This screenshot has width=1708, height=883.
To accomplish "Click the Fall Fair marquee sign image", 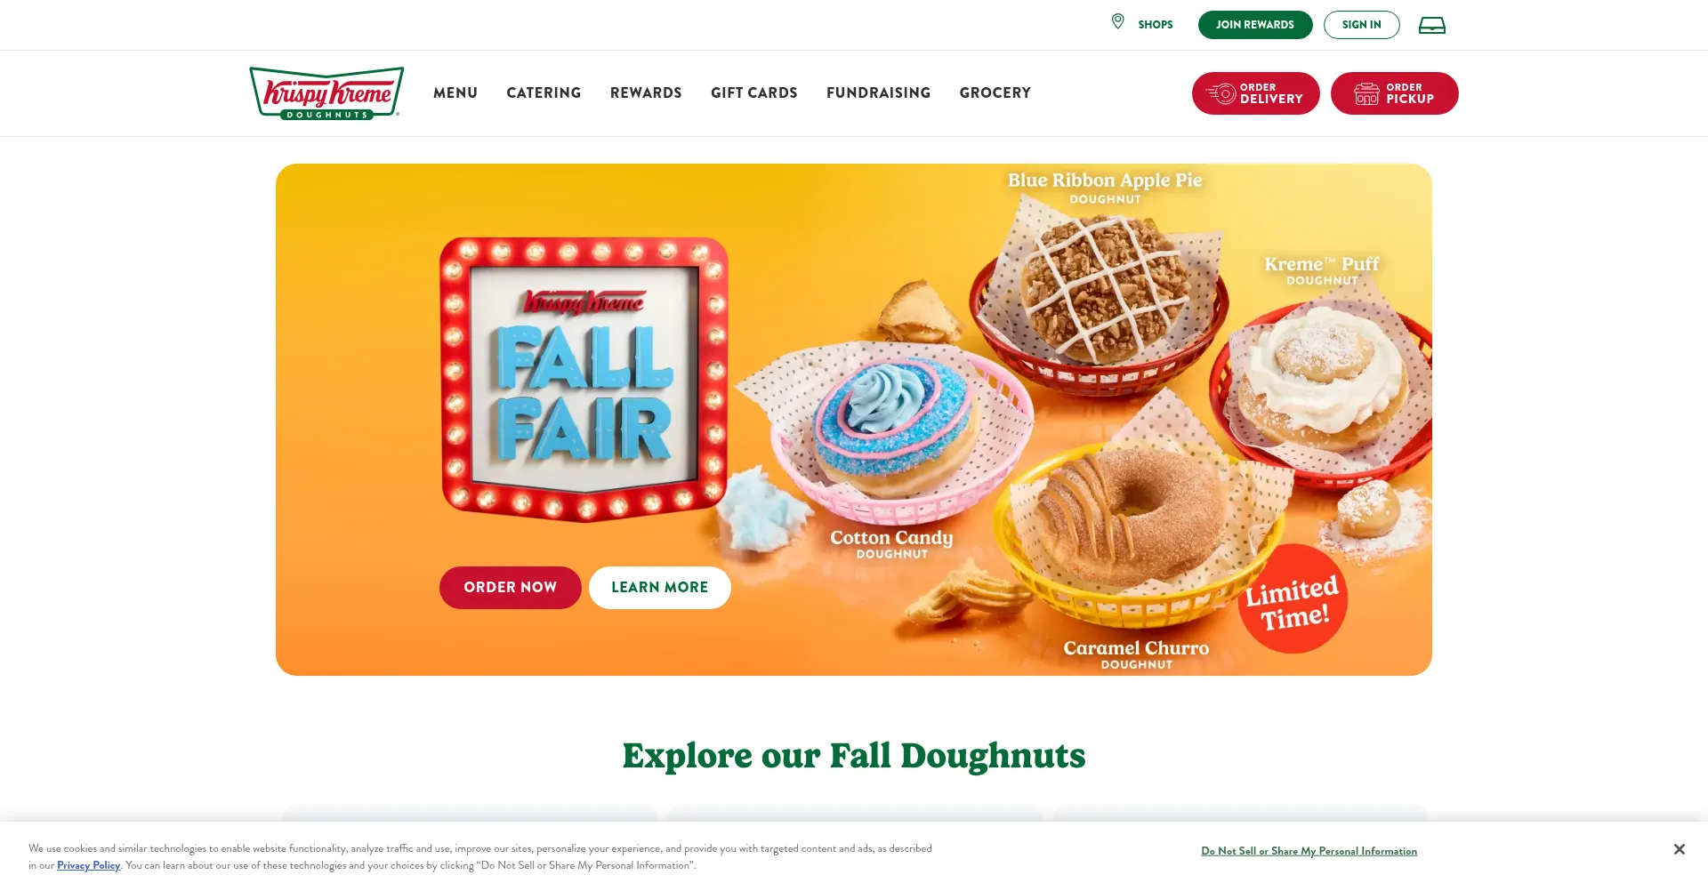I will pos(584,379).
